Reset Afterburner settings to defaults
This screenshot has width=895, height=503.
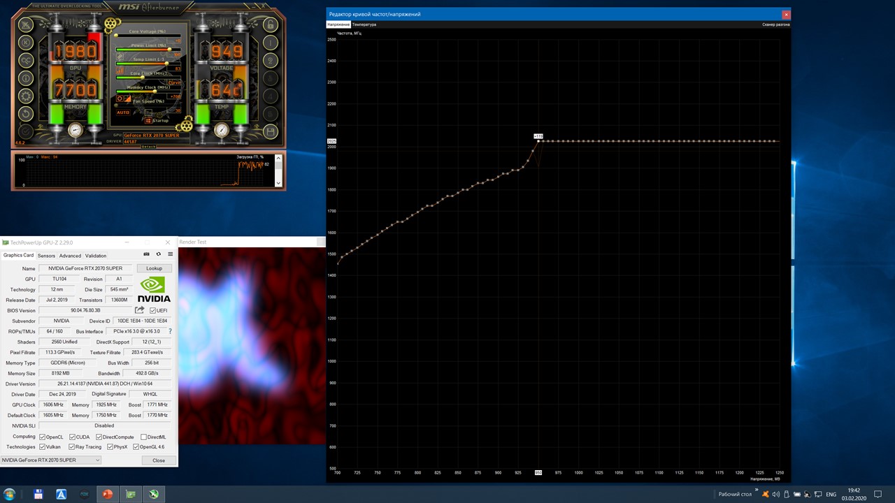point(26,114)
